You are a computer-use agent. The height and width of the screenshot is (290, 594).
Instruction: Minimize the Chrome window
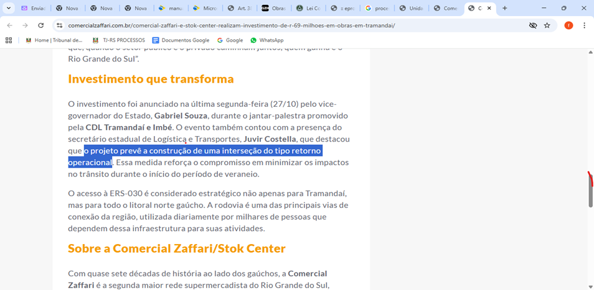[544, 8]
